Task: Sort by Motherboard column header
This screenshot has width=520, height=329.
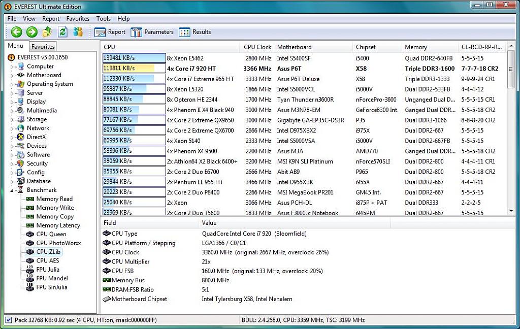Action: (x=313, y=47)
